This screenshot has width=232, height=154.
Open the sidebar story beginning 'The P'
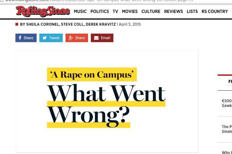pyautogui.click(x=227, y=129)
